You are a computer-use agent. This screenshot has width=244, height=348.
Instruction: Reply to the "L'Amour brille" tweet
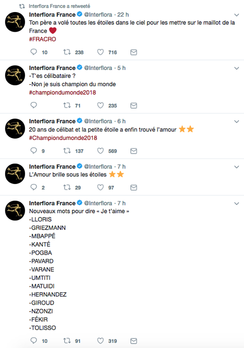34,187
